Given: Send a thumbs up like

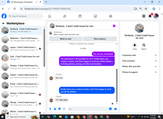Looking at the screenshot, I should click(115, 109).
